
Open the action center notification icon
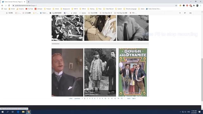[200, 112]
